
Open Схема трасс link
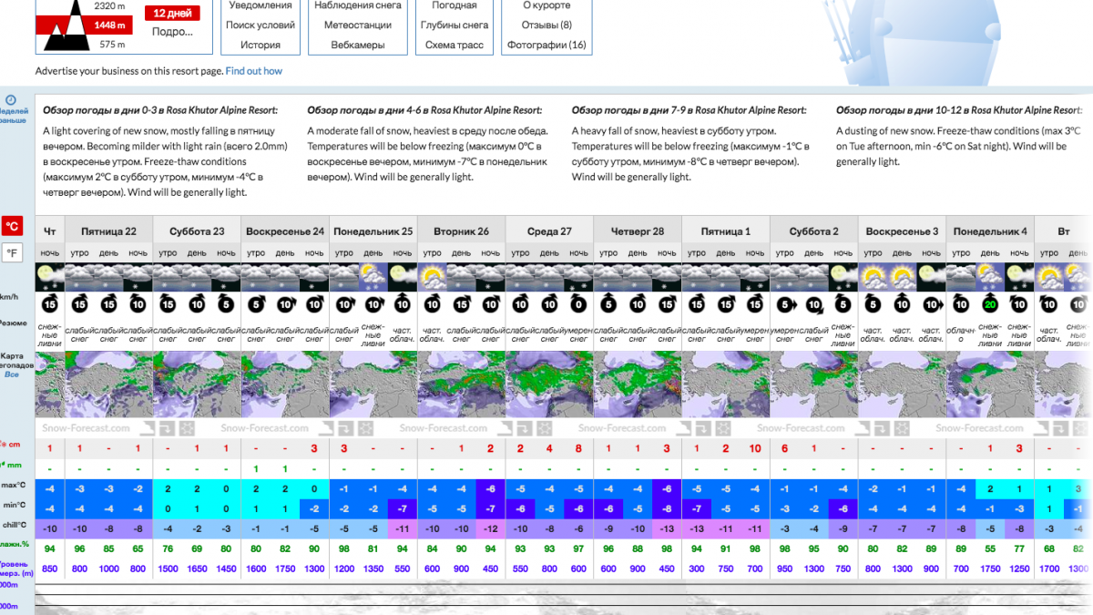(455, 45)
